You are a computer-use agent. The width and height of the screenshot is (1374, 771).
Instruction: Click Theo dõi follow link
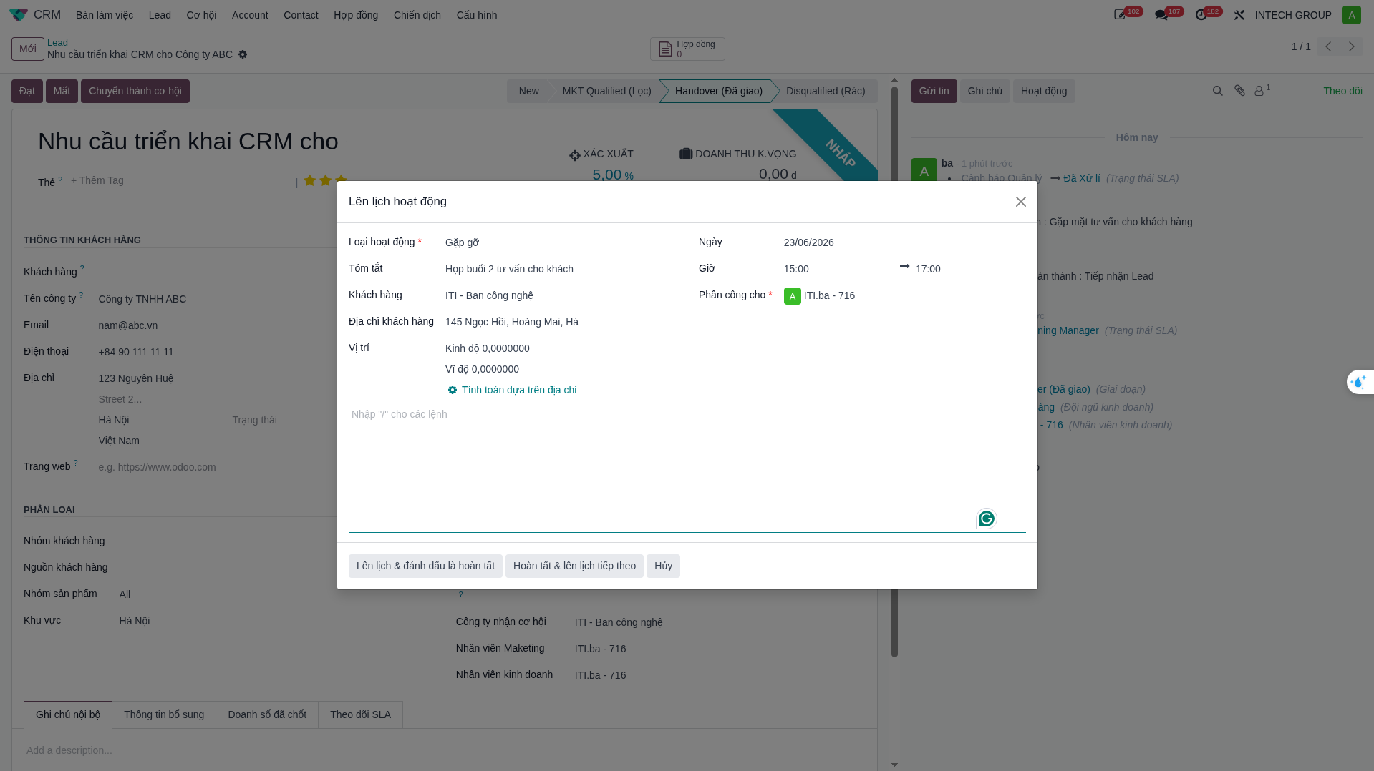click(x=1342, y=91)
